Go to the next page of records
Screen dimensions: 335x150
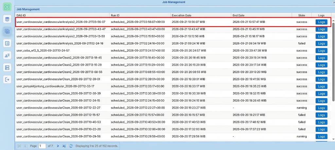(58, 146)
